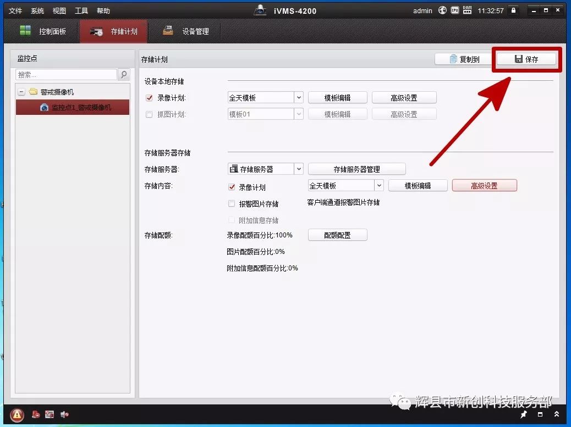Click the event picture status icon
Viewport: 571px width, 427px height.
50,414
